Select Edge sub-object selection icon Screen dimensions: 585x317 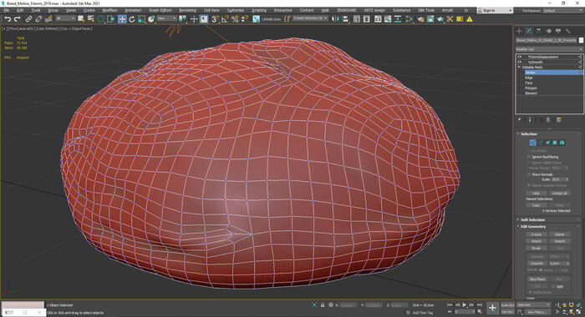540,143
